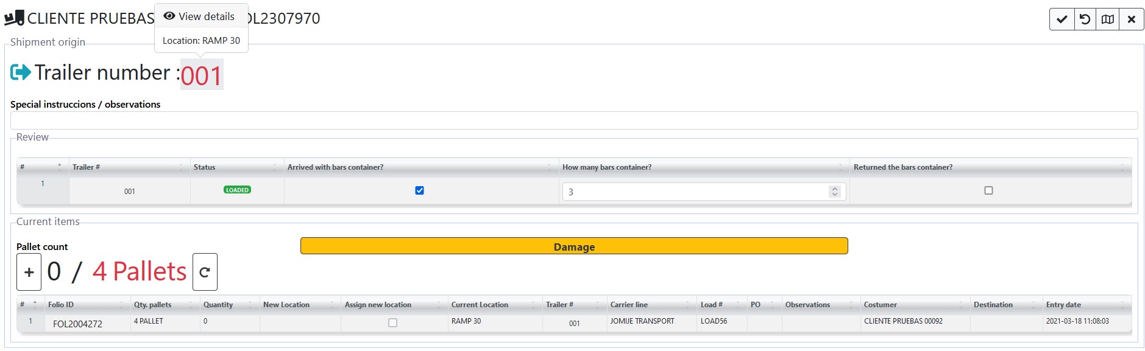Sort table by Folio ID column
This screenshot has width=1145, height=351.
pyautogui.click(x=61, y=305)
